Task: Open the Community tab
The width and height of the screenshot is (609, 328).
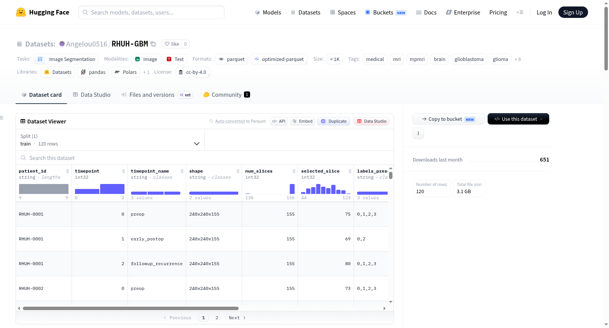Action: [227, 95]
